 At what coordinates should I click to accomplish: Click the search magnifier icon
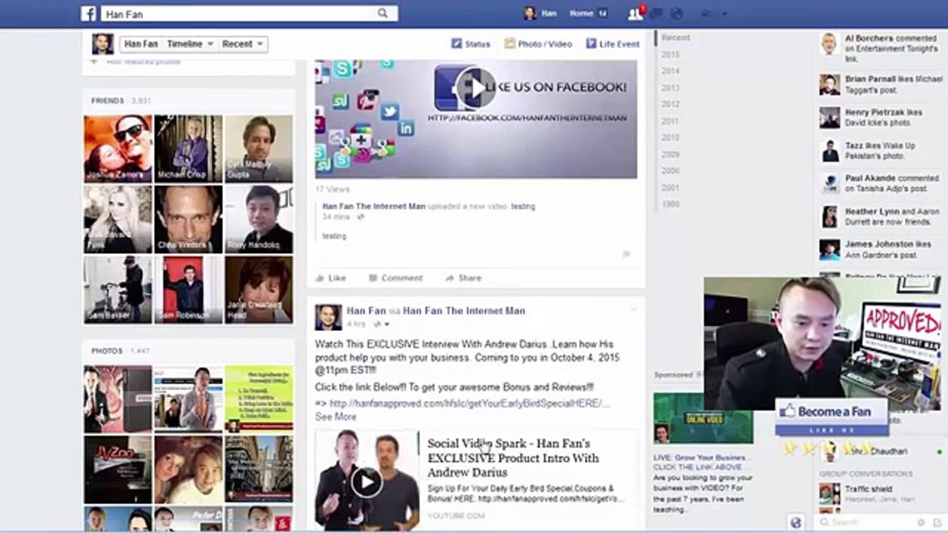383,13
